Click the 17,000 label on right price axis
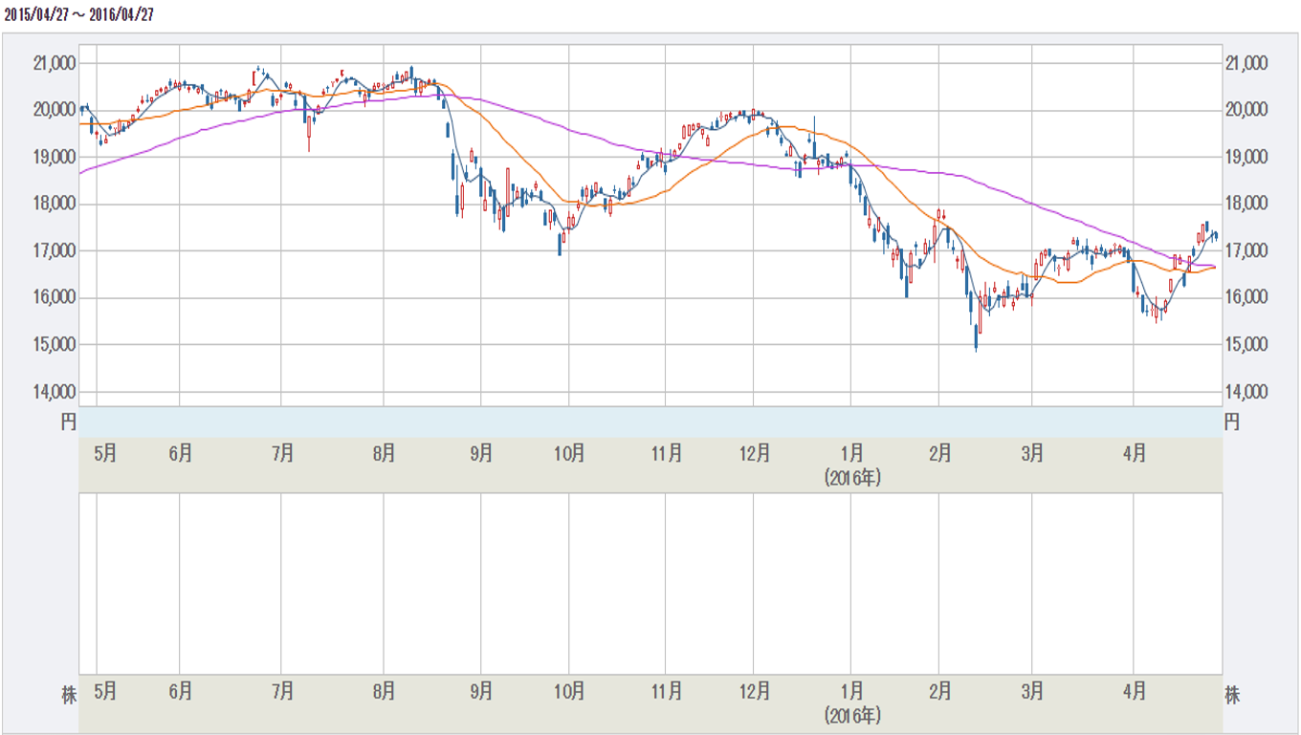This screenshot has width=1301, height=735. tap(1246, 250)
